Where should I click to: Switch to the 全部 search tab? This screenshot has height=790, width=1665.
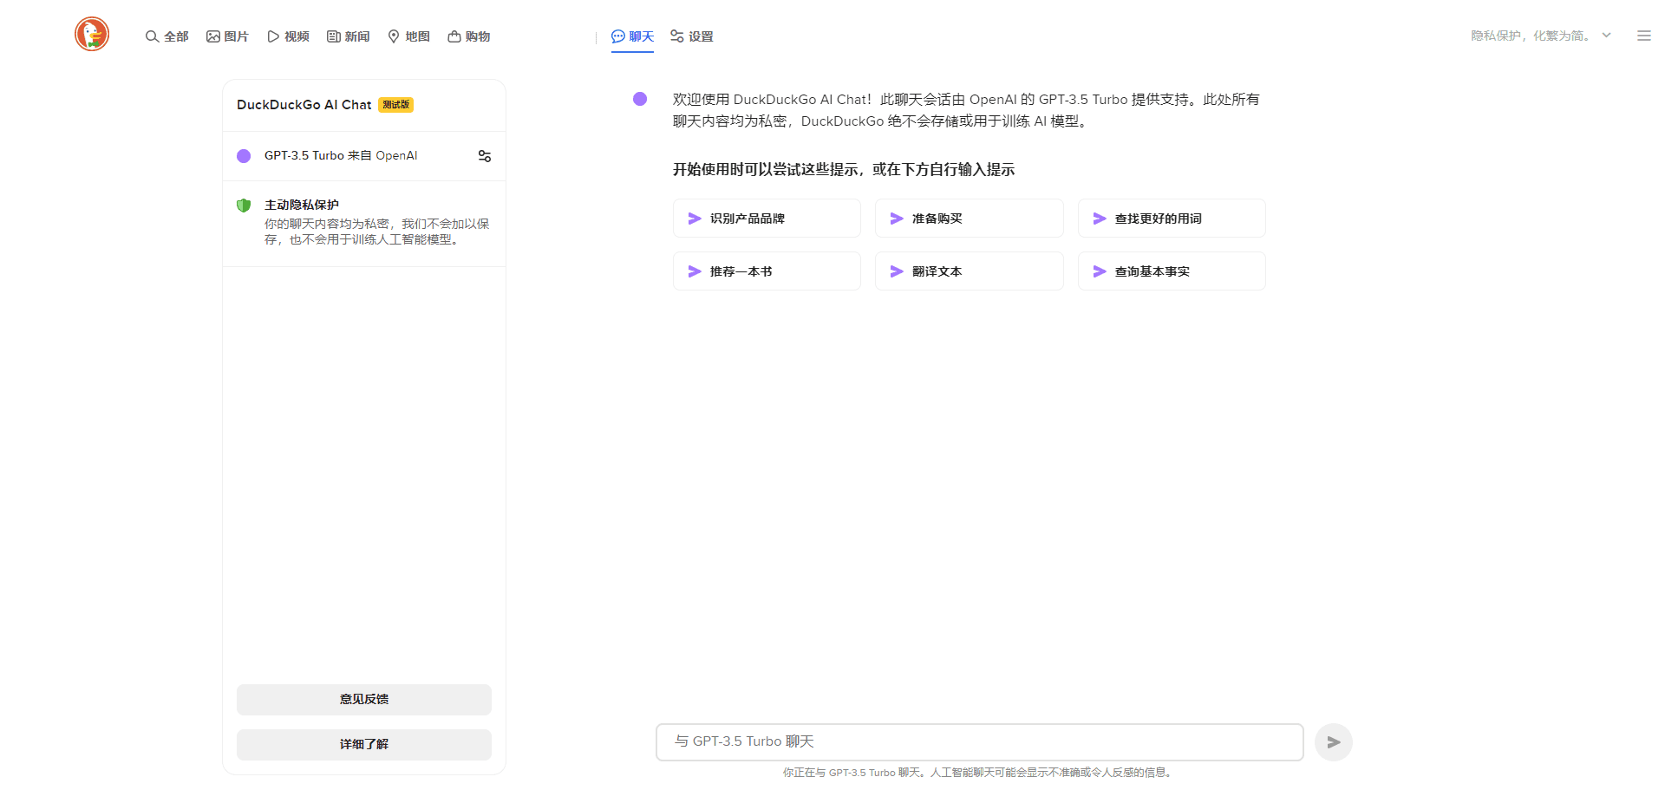click(x=166, y=36)
